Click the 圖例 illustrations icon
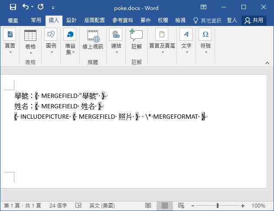This screenshot has height=211, width=274. click(x=51, y=34)
